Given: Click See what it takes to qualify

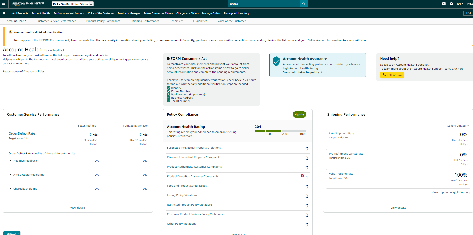Looking at the screenshot, I should tap(302, 72).
